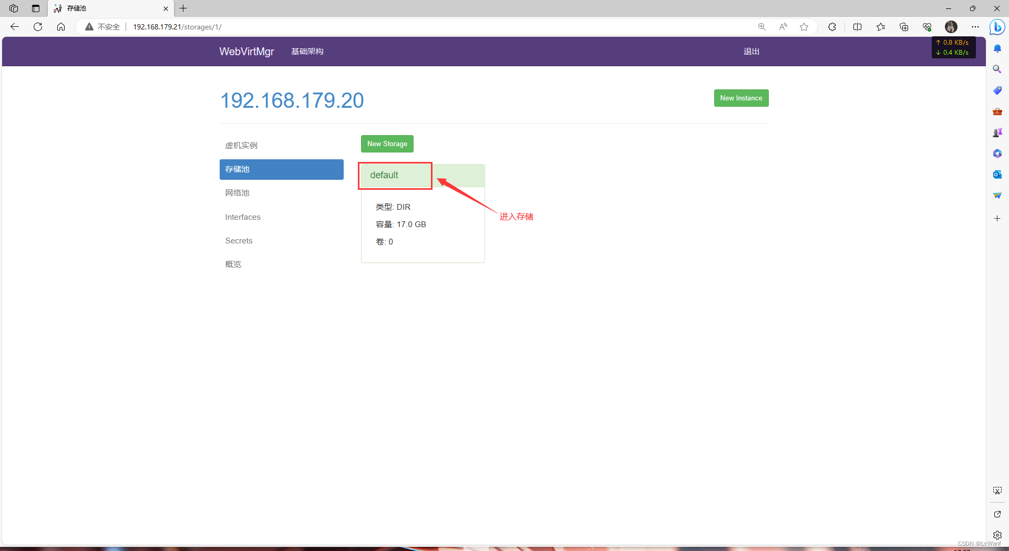Open the sidebar games icon
Viewport: 1009px width, 551px height.
(x=997, y=132)
